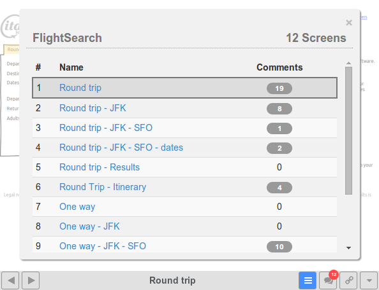Open the Round Trip - Itinerary screen
Image resolution: width=379 pixels, height=290 pixels.
[x=103, y=187]
